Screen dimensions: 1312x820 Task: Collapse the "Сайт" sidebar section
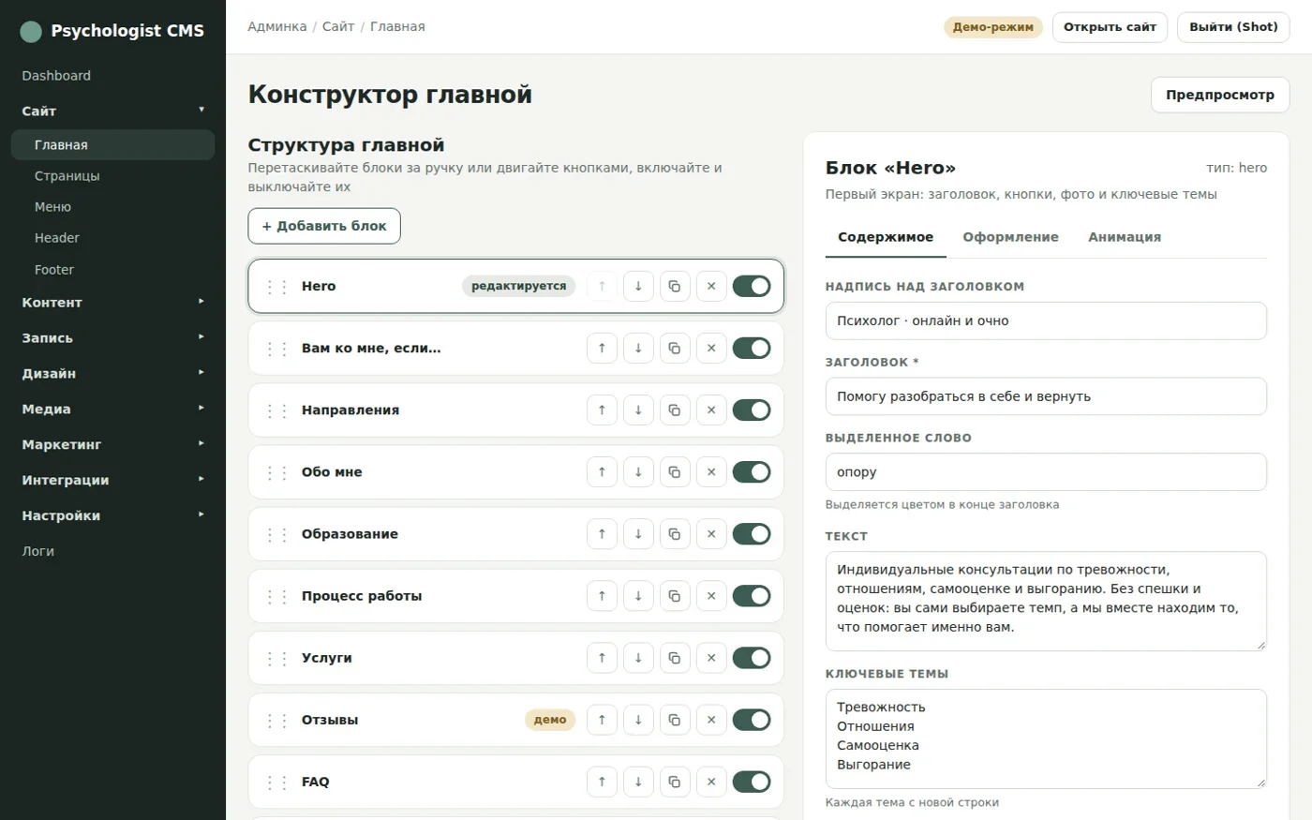pyautogui.click(x=112, y=111)
